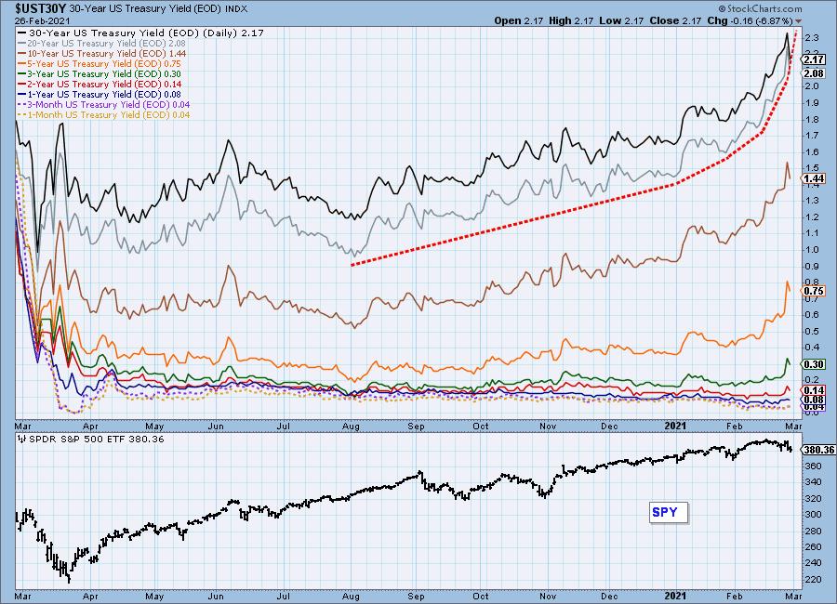Click the 380.36 price tag beside the SPY panel
Viewport: 837px width, 604px height.
click(817, 450)
